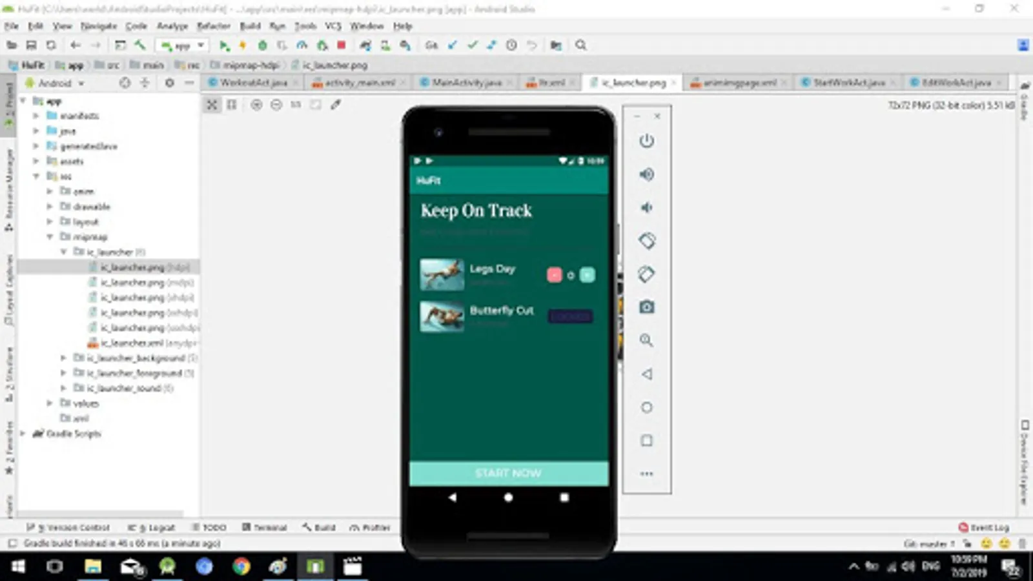The width and height of the screenshot is (1033, 581).
Task: Open the Logcat tool window
Action: point(152,527)
